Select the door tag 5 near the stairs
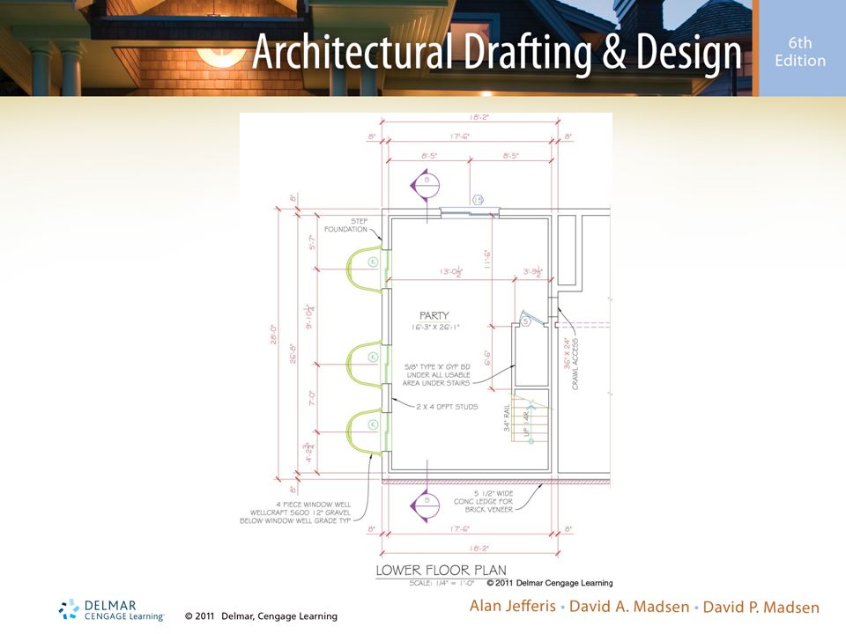Viewport: 846px width, 634px height. tap(526, 322)
